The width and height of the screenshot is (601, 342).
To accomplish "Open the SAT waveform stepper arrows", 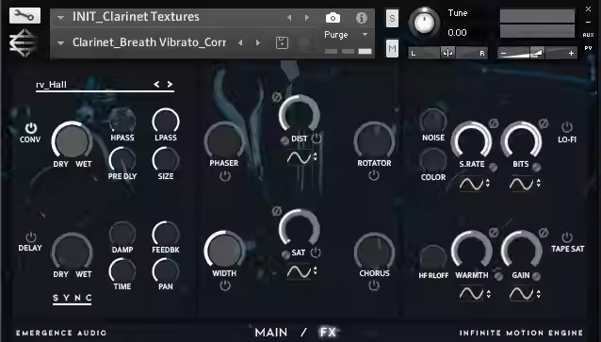I will [315, 270].
